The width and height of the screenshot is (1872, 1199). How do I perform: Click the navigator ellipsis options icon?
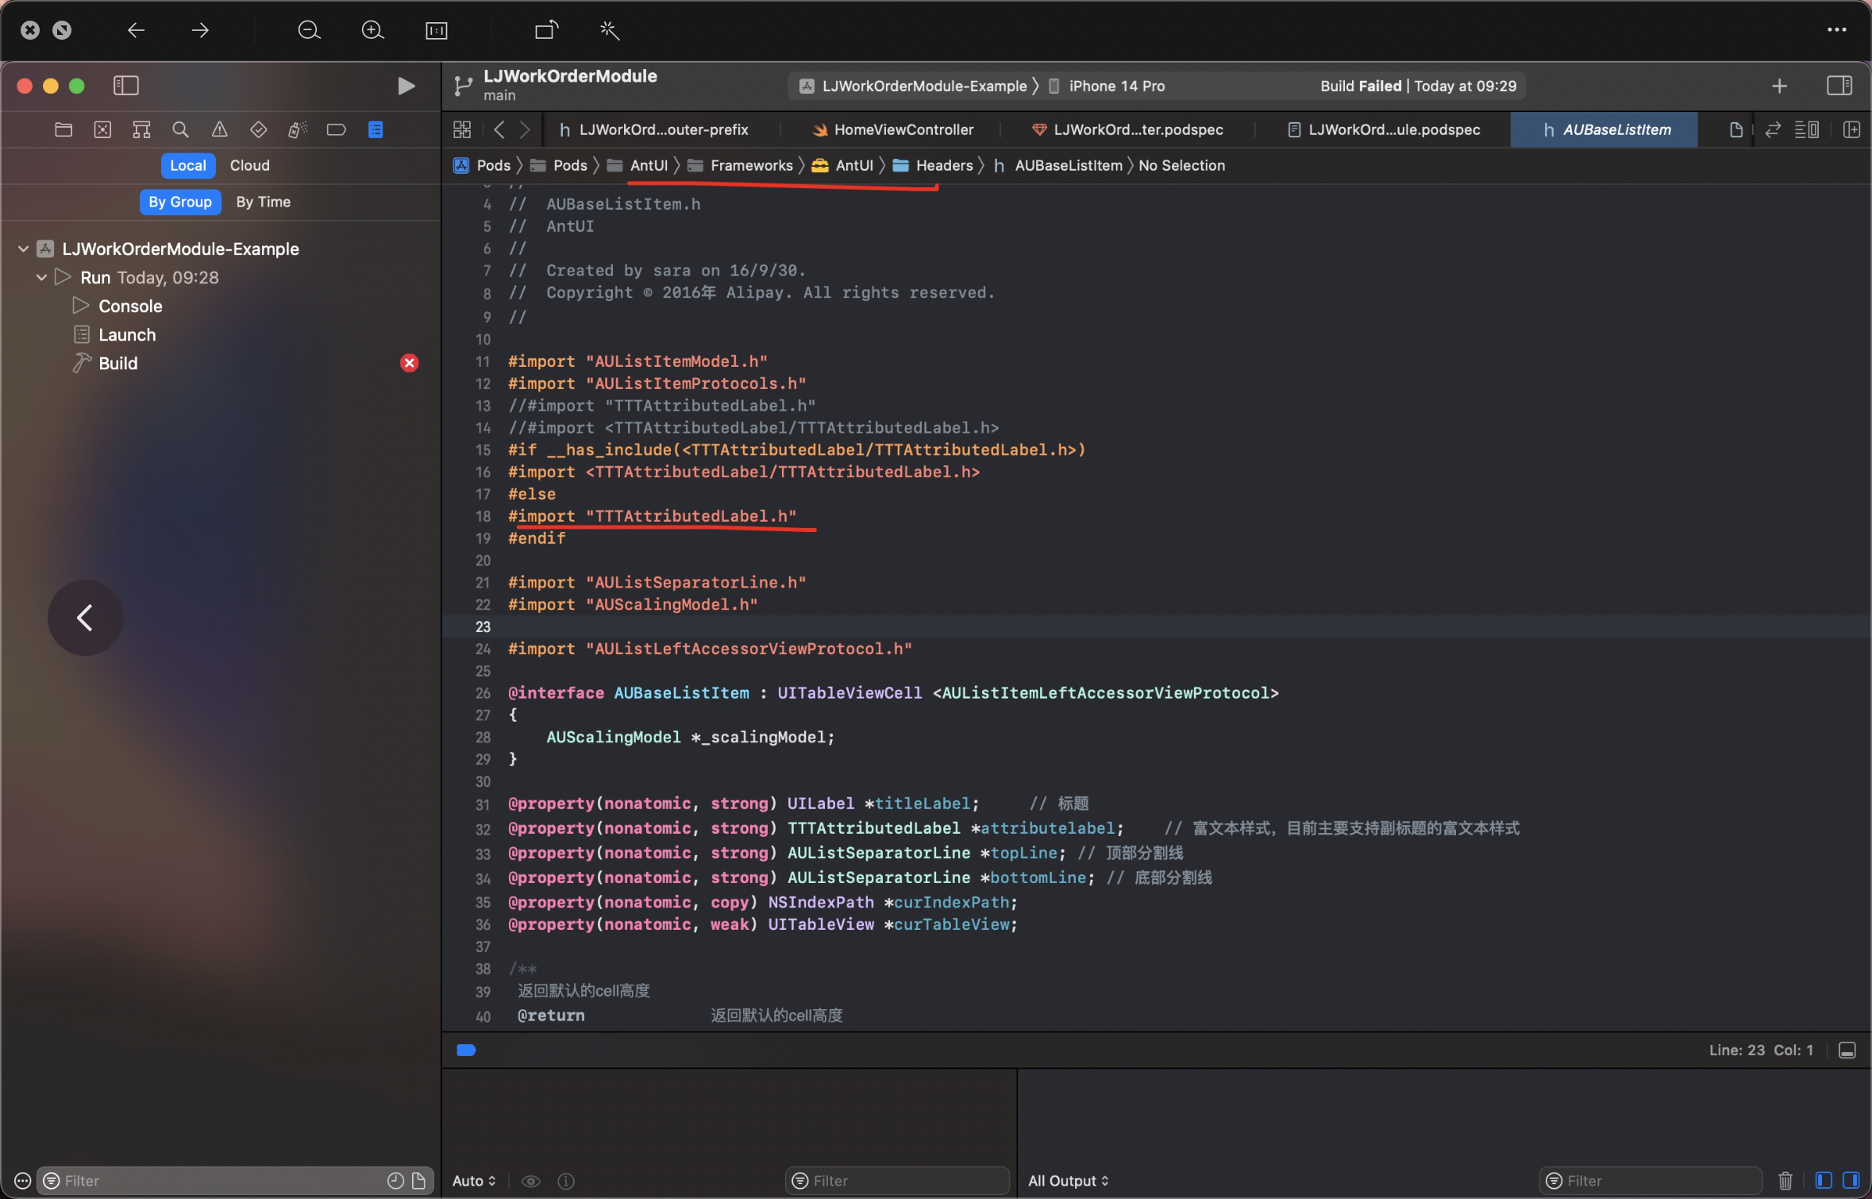22,1181
